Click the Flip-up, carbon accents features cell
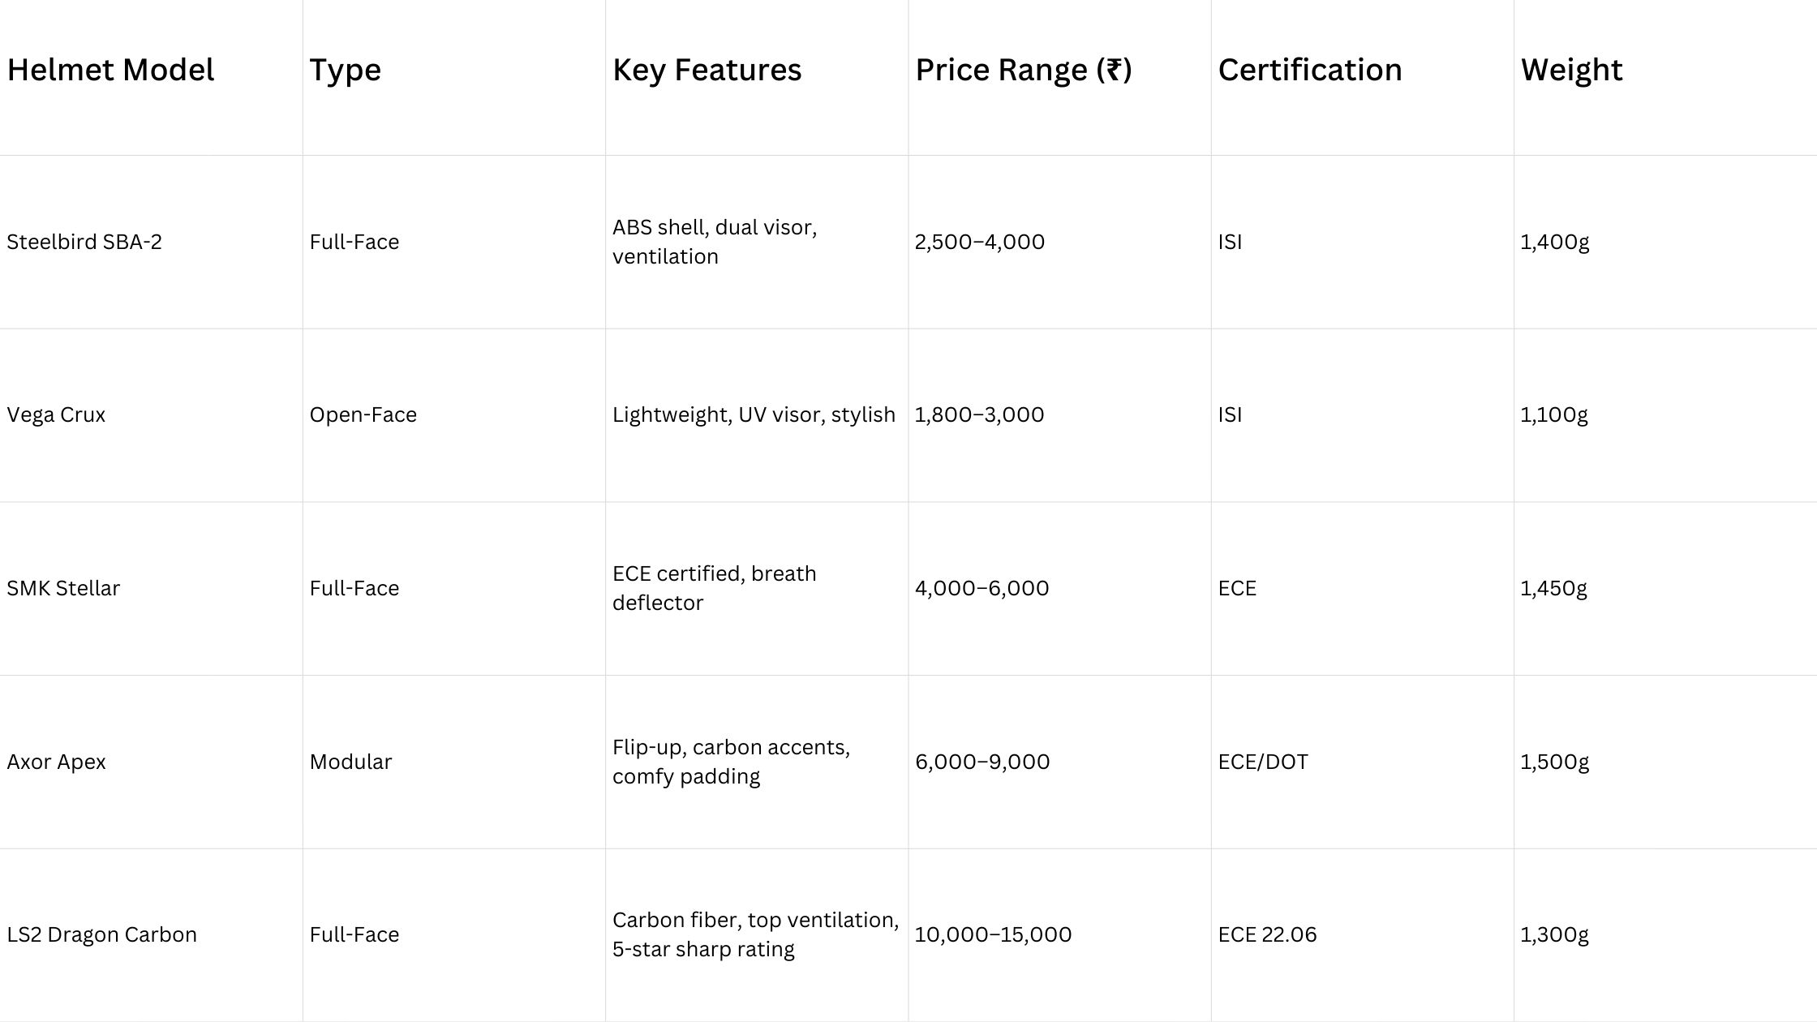 pos(730,762)
